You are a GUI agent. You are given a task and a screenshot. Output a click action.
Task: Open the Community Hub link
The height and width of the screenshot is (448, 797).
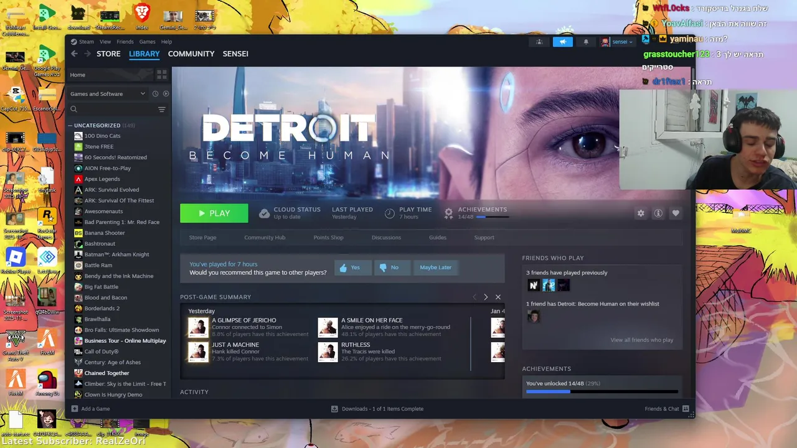[265, 238]
